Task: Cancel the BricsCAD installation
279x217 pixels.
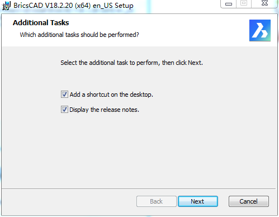Action: [249, 201]
